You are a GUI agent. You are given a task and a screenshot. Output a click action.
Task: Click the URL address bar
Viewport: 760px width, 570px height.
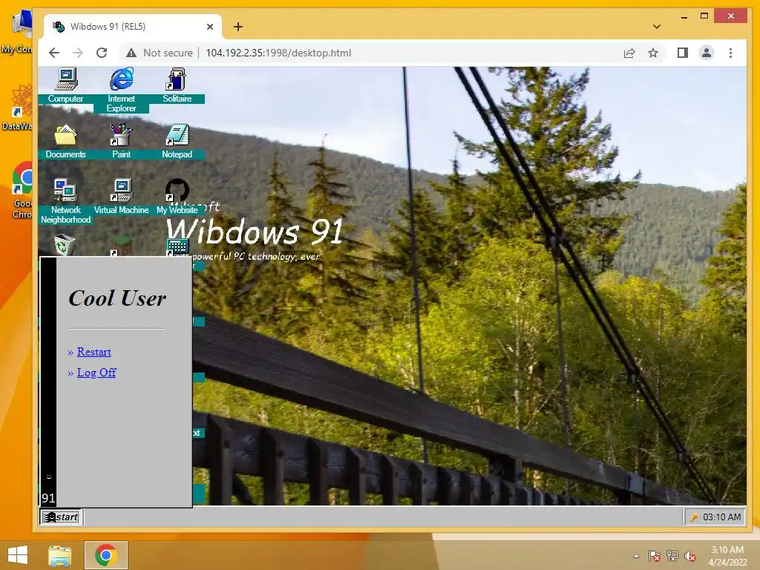[279, 53]
